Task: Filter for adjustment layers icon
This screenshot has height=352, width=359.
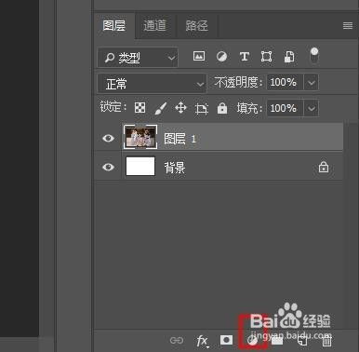Action: click(x=221, y=57)
